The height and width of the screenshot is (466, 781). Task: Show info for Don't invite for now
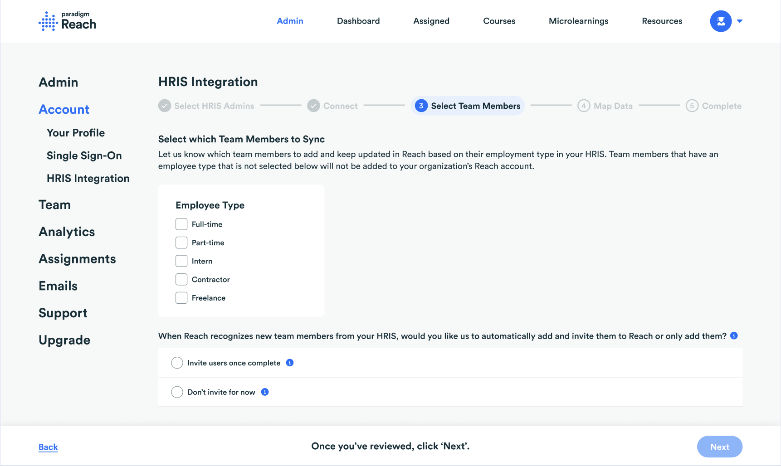(x=265, y=392)
